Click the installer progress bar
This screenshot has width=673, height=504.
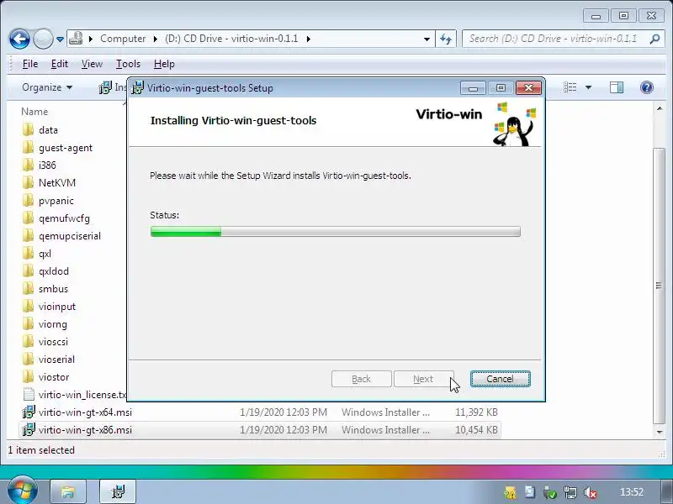click(x=335, y=232)
